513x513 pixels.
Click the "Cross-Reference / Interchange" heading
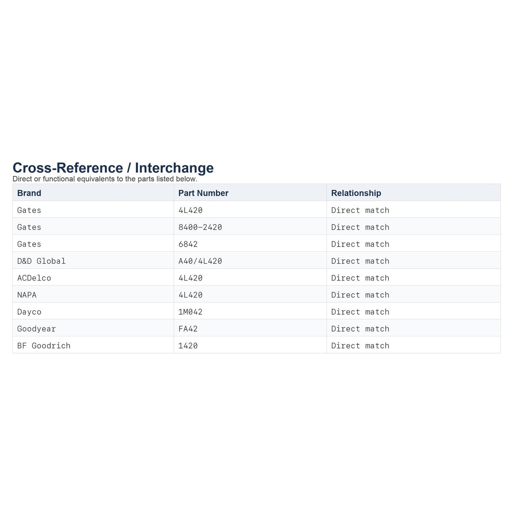click(x=113, y=168)
